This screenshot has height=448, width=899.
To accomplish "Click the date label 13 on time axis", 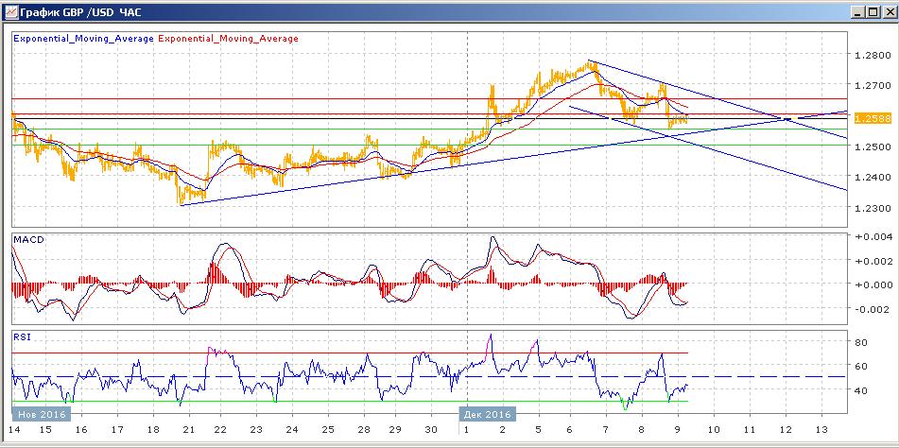I will click(x=820, y=429).
